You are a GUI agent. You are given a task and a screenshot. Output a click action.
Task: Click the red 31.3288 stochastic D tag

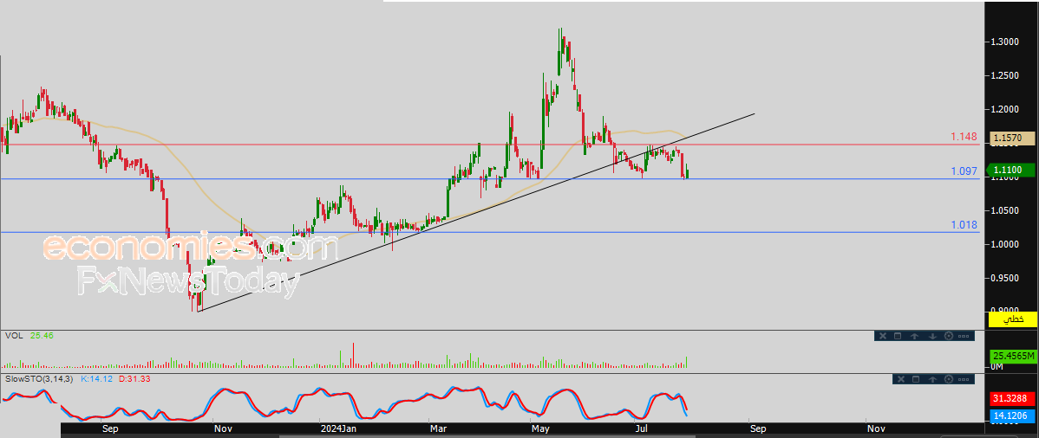pyautogui.click(x=1012, y=399)
